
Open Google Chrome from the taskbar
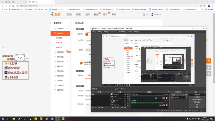pyautogui.click(x=52, y=119)
